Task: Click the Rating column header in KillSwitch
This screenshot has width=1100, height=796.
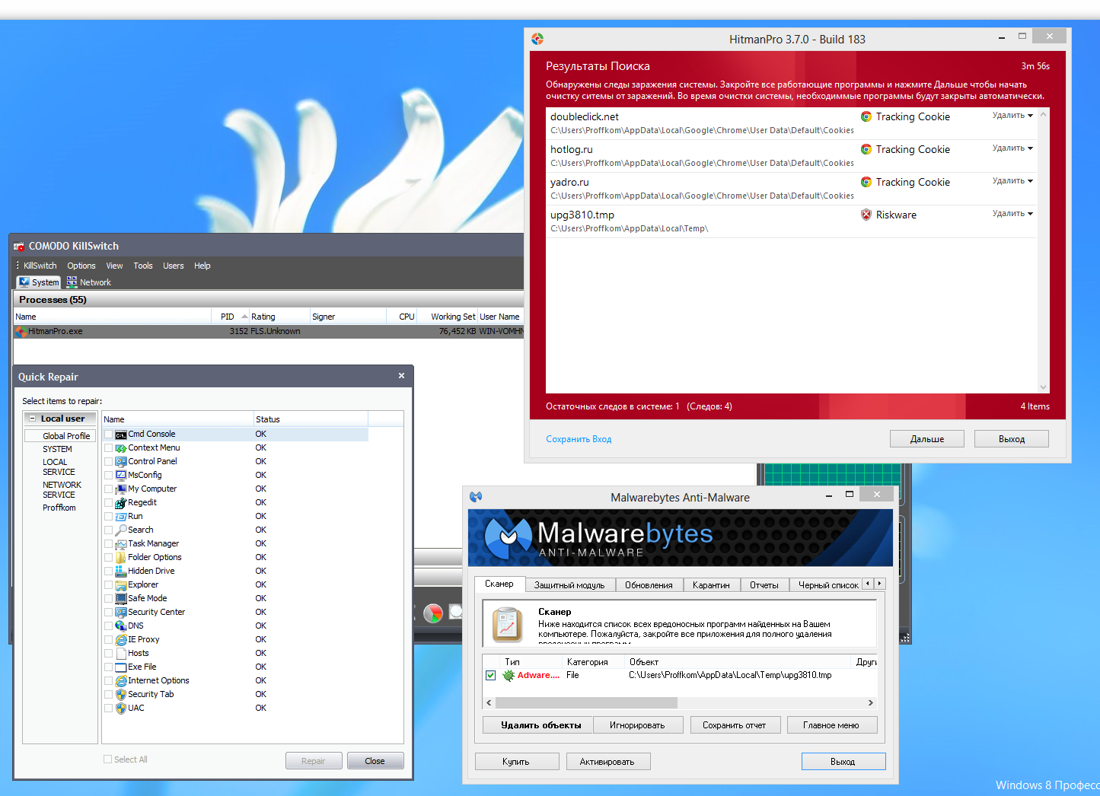Action: click(x=280, y=317)
